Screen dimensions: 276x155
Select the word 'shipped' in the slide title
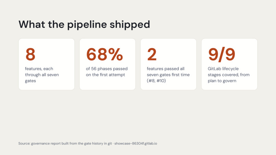[x=130, y=25]
